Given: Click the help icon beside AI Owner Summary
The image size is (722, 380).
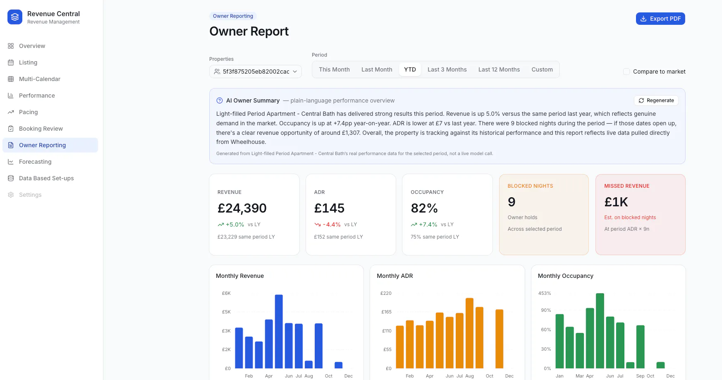Looking at the screenshot, I should tap(220, 100).
